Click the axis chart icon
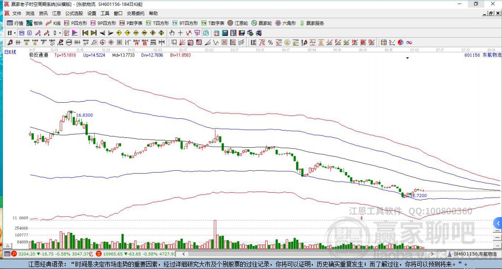Viewport: 502px width, 269px height. click(392, 43)
